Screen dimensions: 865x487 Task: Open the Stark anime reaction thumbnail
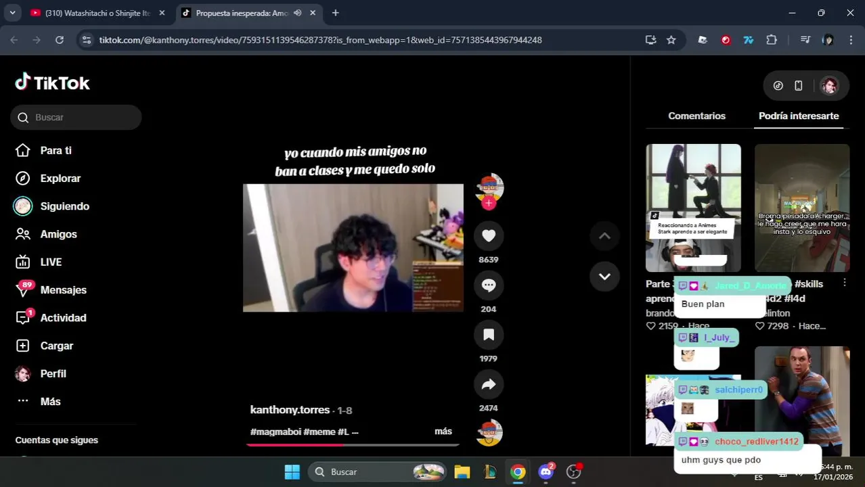point(693,208)
